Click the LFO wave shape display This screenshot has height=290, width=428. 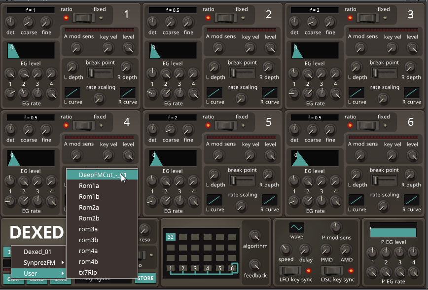click(x=296, y=227)
